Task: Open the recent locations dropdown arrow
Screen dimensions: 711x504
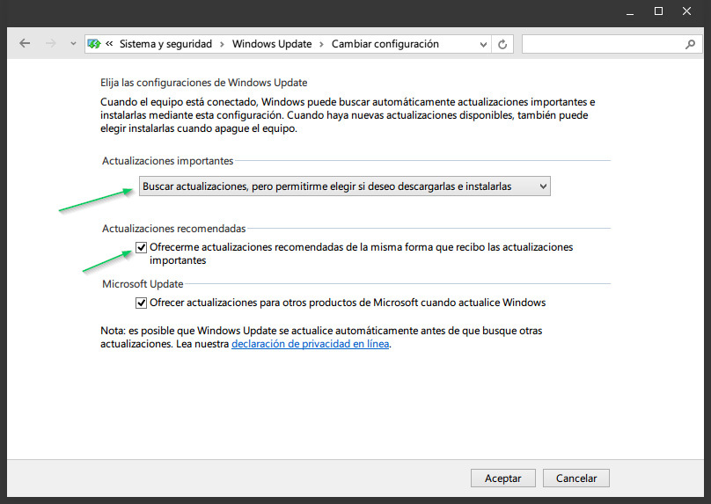Action: [x=73, y=44]
